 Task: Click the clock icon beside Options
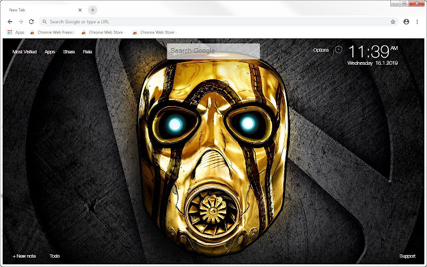(338, 49)
